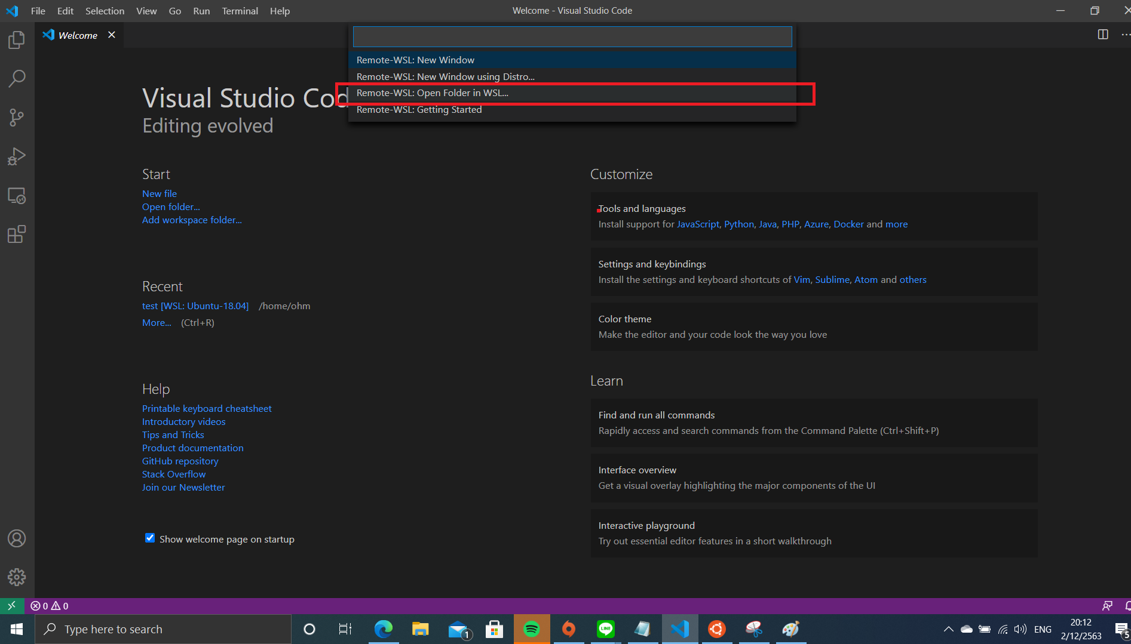This screenshot has width=1131, height=644.
Task: Uncheck Show welcome page on startup
Action: tap(150, 538)
